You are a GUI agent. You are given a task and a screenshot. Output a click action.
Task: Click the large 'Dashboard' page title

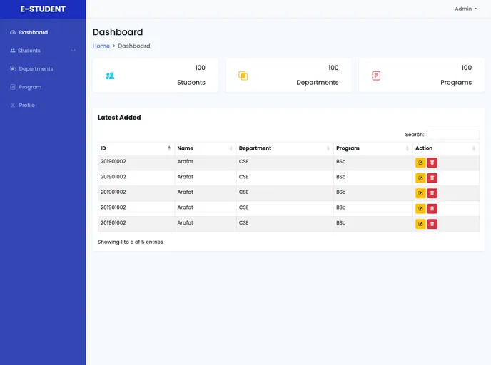click(118, 32)
